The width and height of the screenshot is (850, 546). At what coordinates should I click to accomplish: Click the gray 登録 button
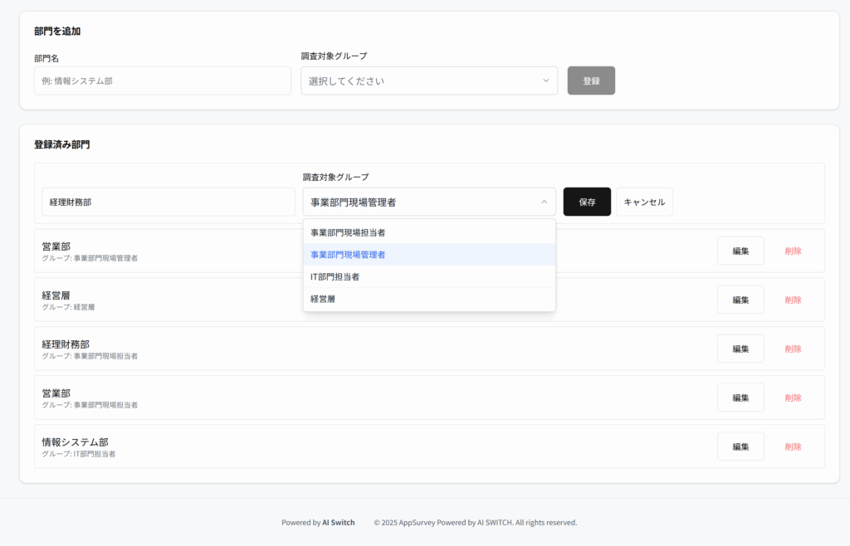pos(591,80)
